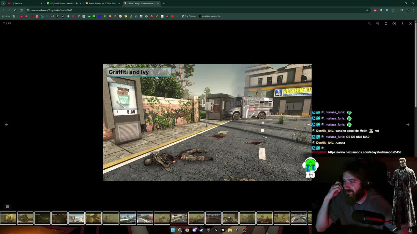Viewport: 417px width, 234px height.
Task: Open the browser profile avatar
Action: (408, 10)
